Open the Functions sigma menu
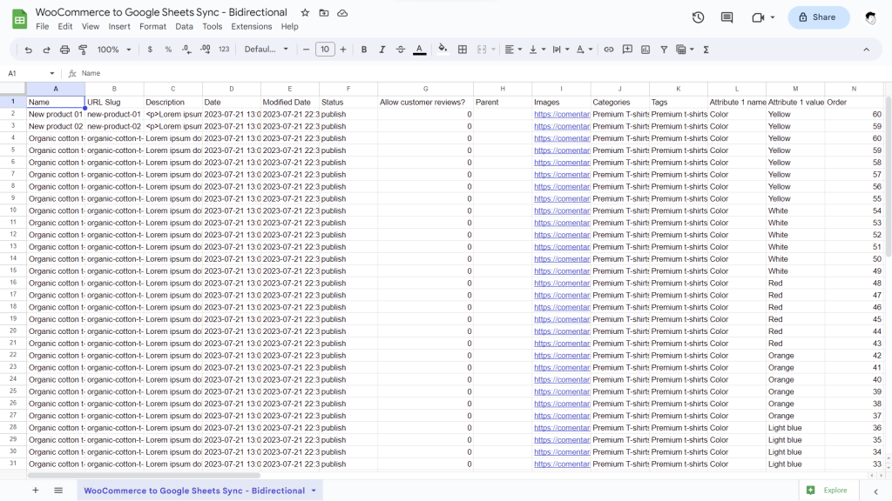This screenshot has height=501, width=892. click(x=705, y=50)
